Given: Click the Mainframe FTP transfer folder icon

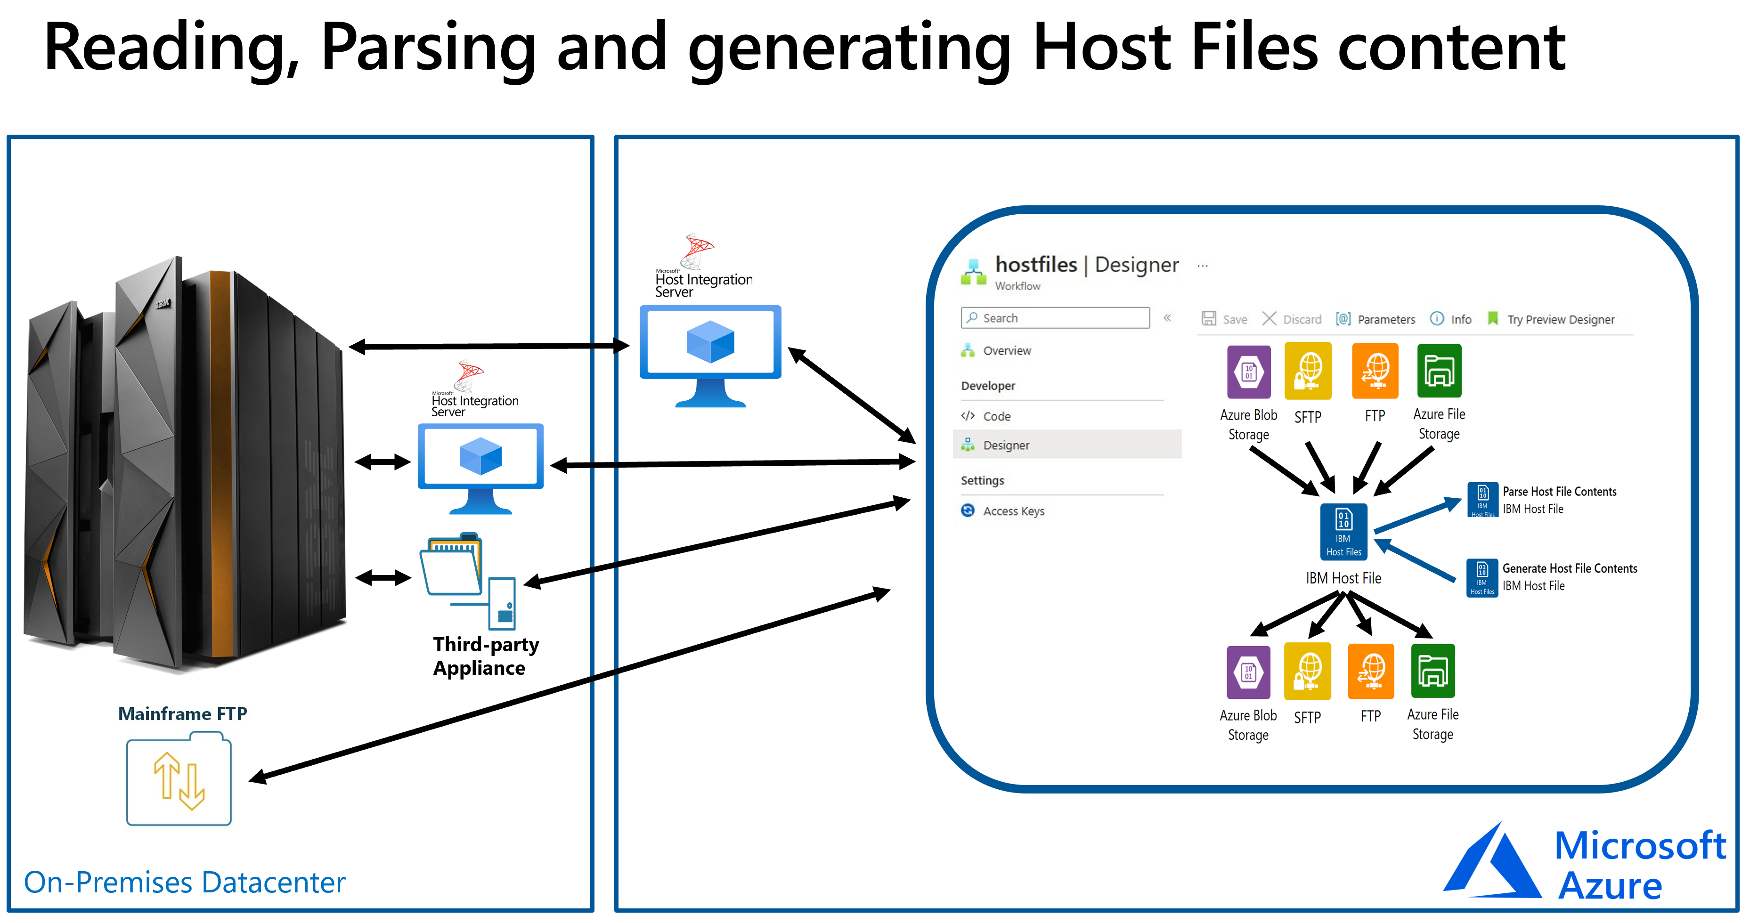Looking at the screenshot, I should [179, 778].
